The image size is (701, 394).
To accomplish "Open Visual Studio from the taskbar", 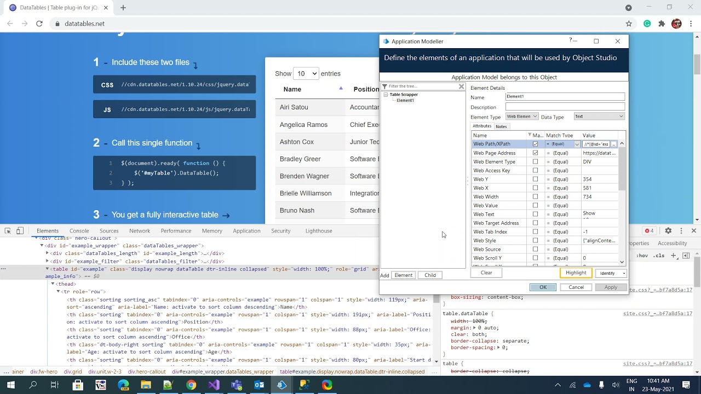I will (214, 385).
